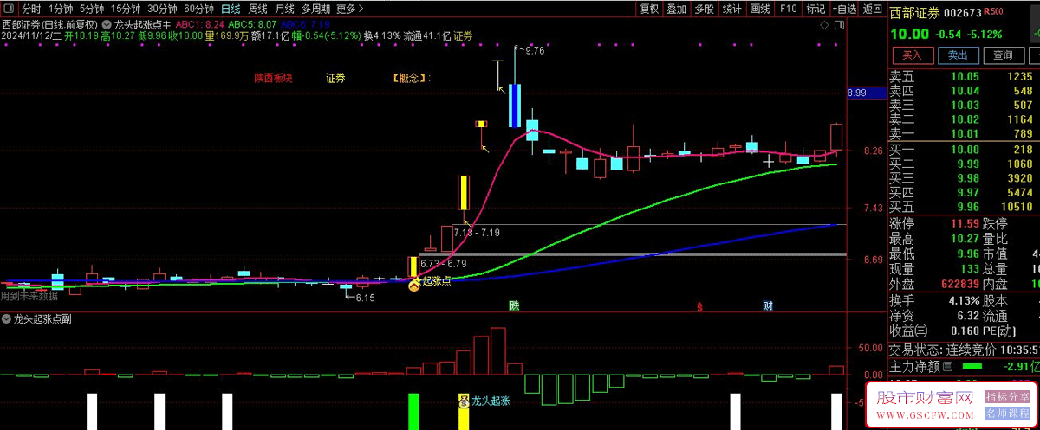Switch to 30分钟 chart period
1040x430 pixels.
(x=162, y=9)
